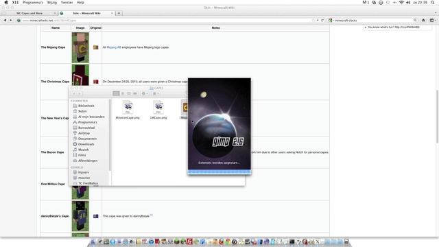Select the Skin - Minecraft Wiki tab
439x247 pixels.
coord(86,13)
